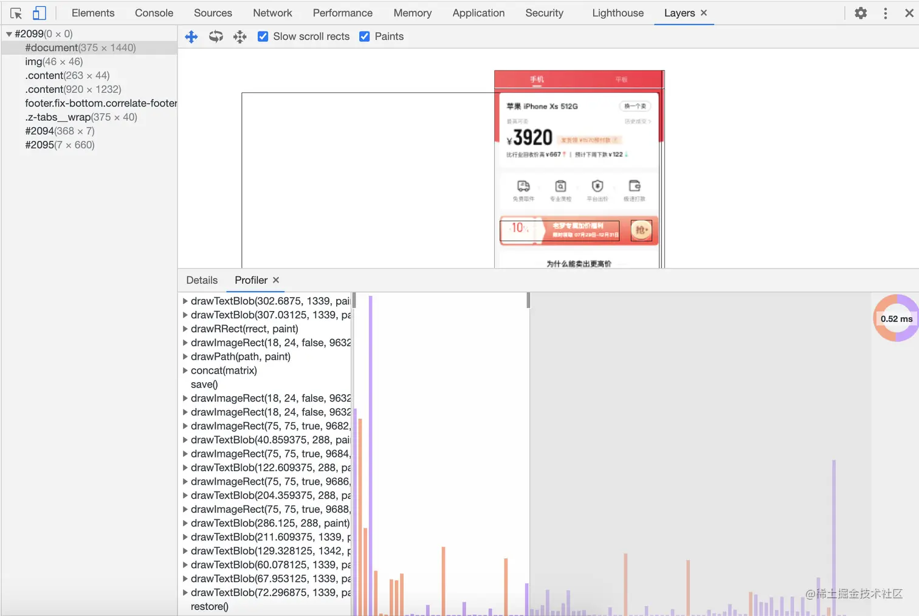Switch to the Application tab
The height and width of the screenshot is (616, 919).
point(478,13)
